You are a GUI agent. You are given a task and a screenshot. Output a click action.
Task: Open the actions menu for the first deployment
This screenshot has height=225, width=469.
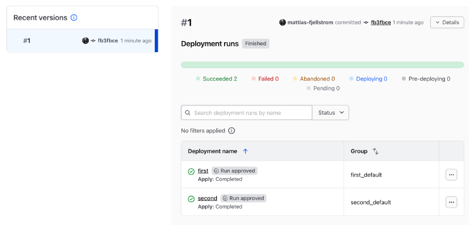[451, 175]
